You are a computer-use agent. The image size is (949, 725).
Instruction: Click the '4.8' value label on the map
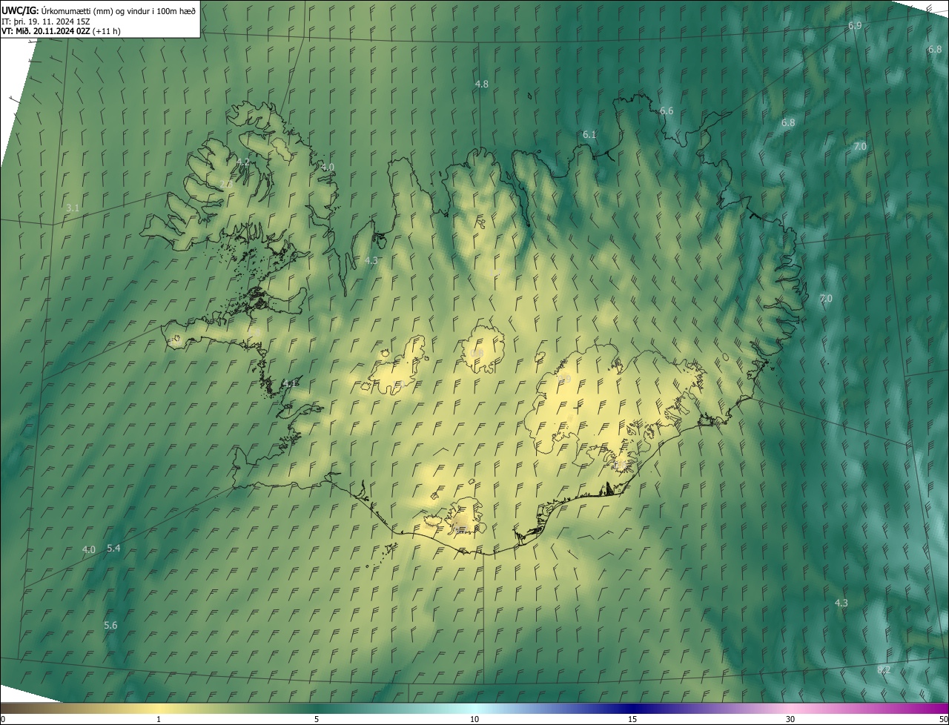point(481,85)
